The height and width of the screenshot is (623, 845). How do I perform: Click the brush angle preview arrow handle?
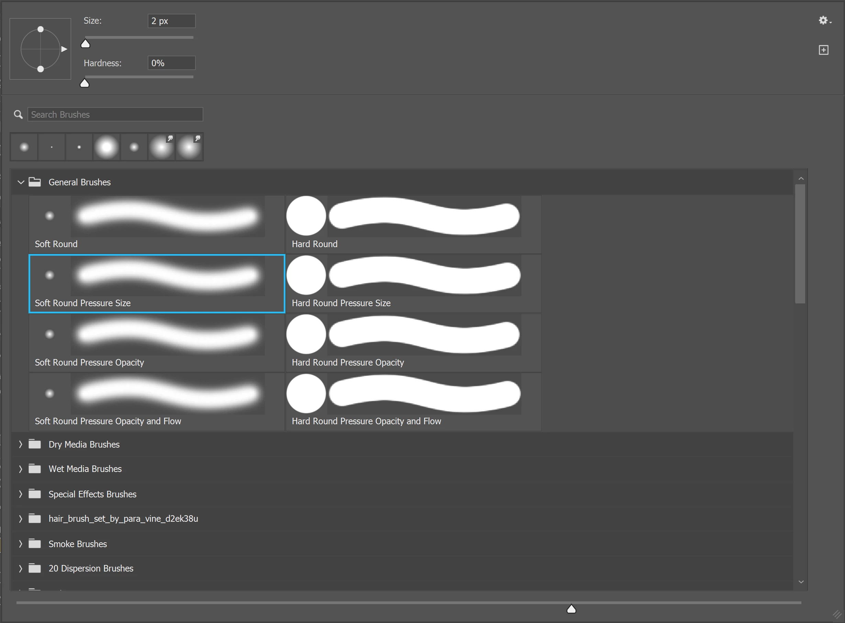pos(64,49)
